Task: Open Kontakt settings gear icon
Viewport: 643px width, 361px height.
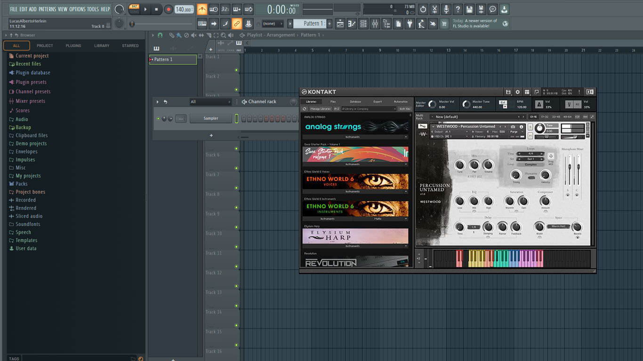Action: (518, 92)
